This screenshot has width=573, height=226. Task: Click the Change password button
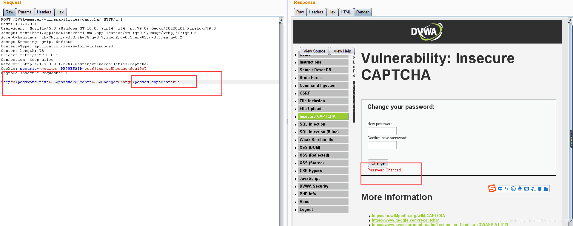pos(378,163)
